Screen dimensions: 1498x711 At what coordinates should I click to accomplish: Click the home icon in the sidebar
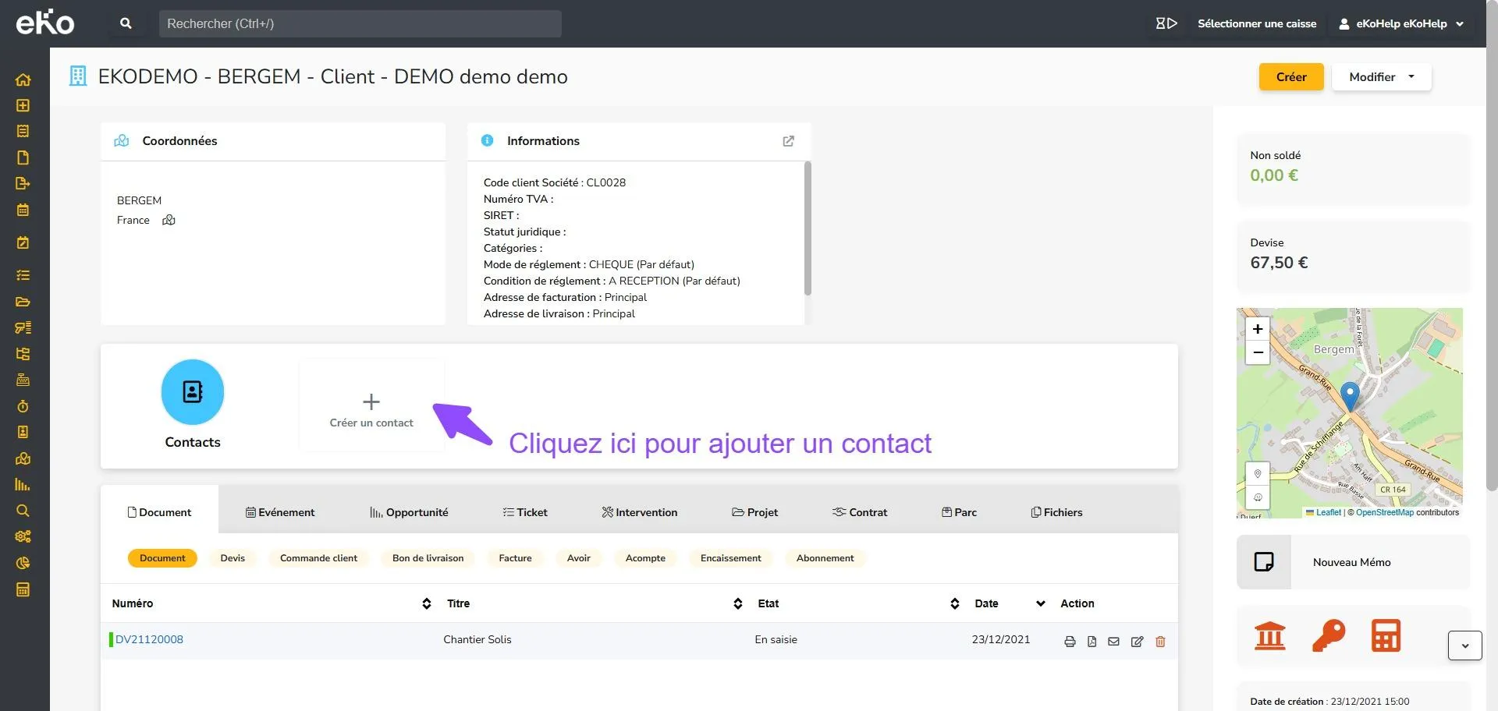pyautogui.click(x=23, y=80)
